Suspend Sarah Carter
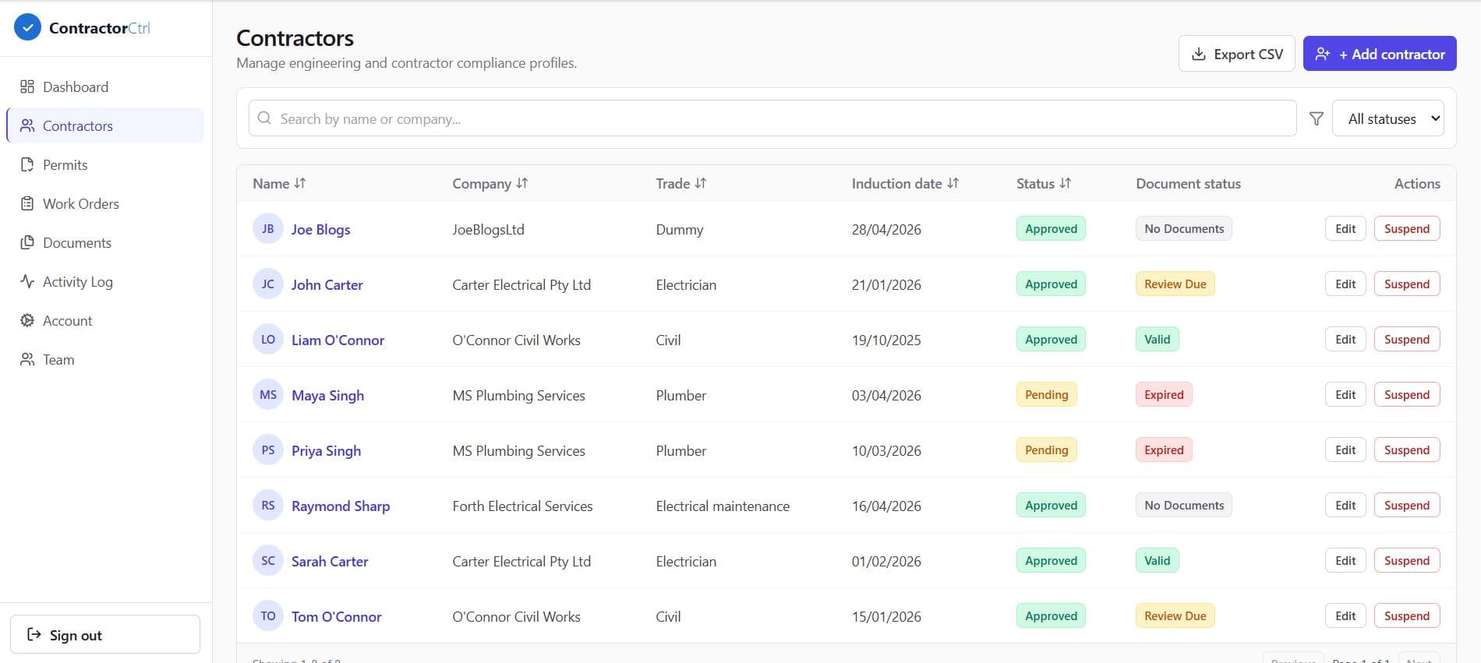The width and height of the screenshot is (1481, 663). 1407,561
